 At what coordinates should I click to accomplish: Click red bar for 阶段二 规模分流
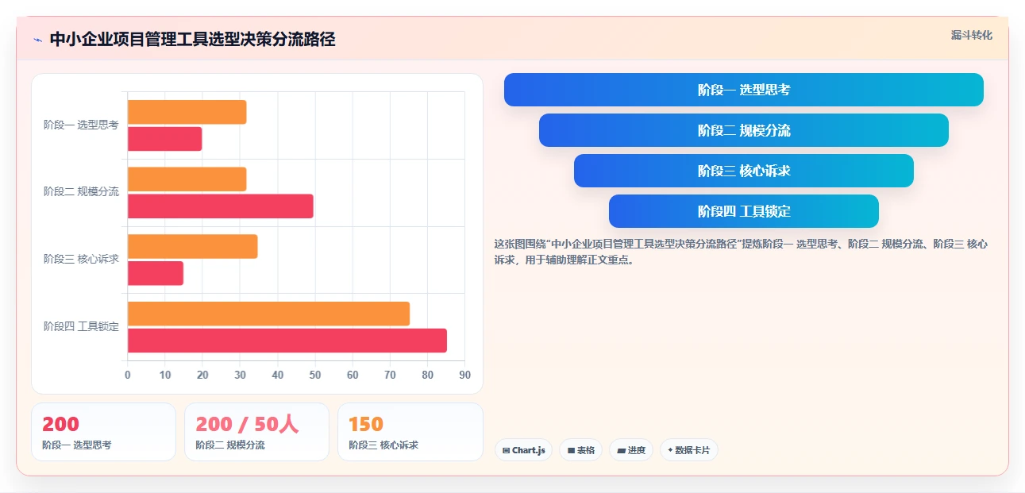coord(220,206)
